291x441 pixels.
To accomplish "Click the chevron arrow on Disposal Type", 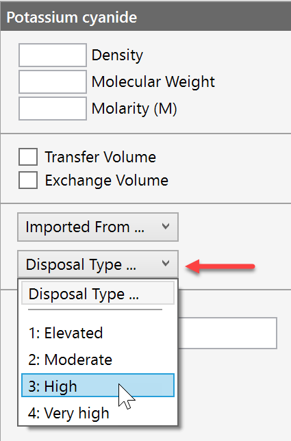I will click(166, 264).
